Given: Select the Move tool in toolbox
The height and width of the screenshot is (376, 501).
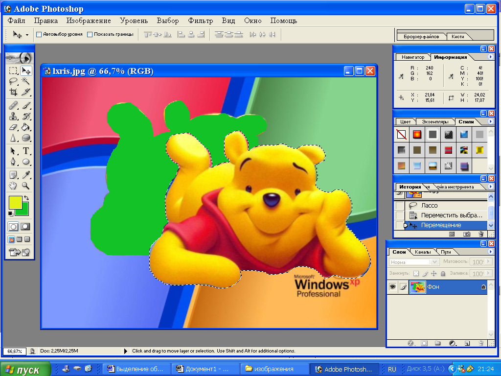Looking at the screenshot, I should (x=26, y=70).
